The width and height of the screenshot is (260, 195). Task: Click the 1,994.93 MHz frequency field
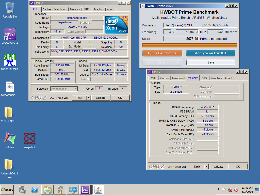coord(187,32)
